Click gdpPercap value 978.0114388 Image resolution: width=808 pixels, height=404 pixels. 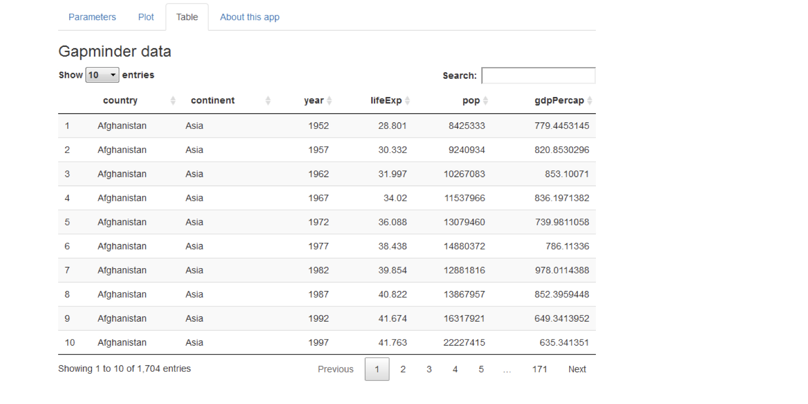pos(562,270)
